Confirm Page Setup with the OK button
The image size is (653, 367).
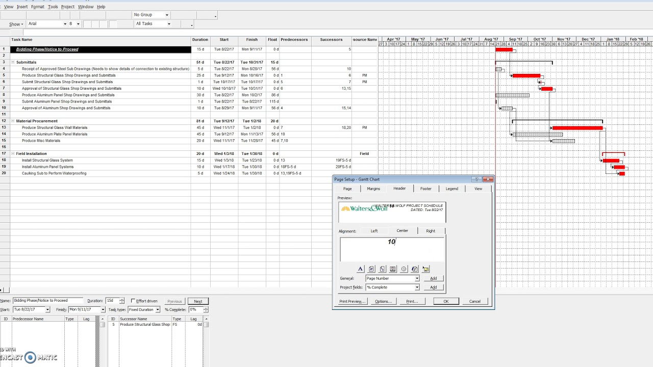446,301
